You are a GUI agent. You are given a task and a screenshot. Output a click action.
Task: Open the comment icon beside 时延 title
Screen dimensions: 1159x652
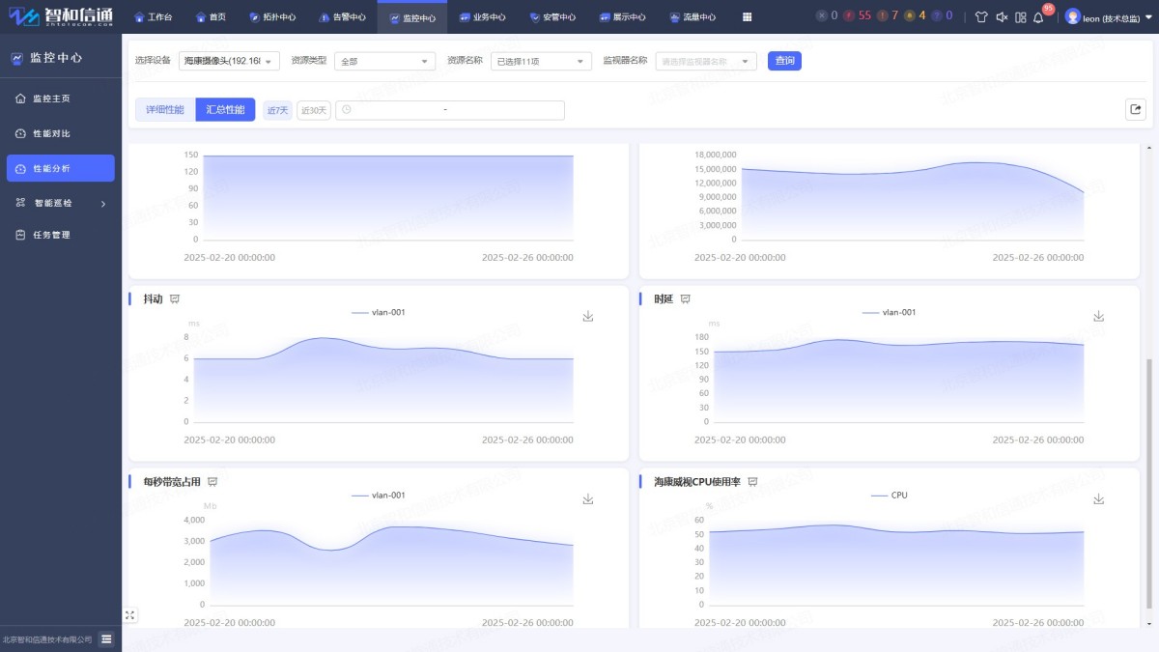coord(686,299)
